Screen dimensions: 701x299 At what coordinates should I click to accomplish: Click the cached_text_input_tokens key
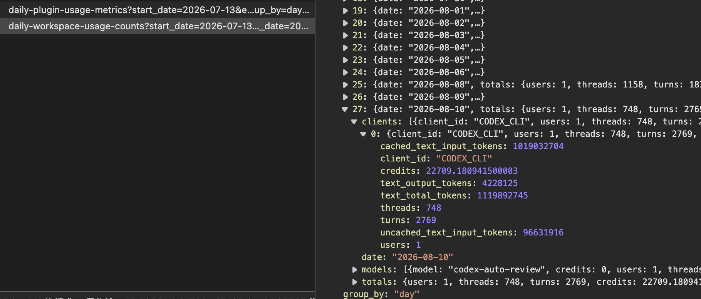(441, 146)
